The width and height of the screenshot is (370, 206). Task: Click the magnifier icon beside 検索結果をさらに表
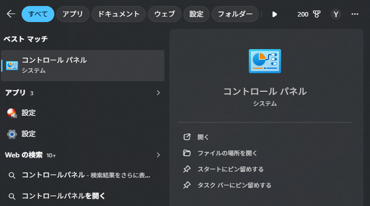(x=12, y=175)
